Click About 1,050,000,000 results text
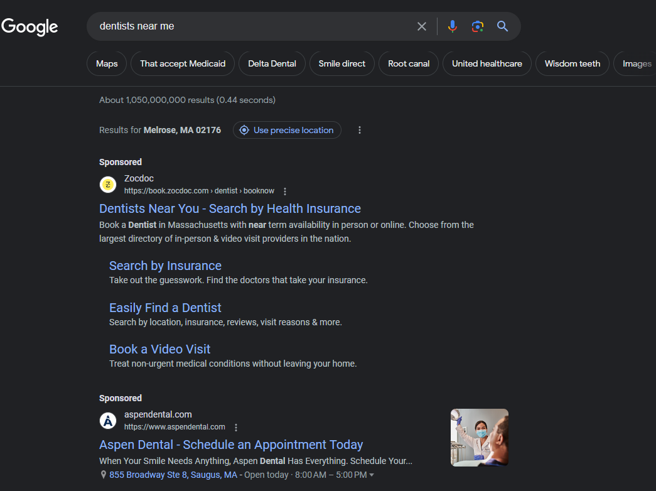This screenshot has width=656, height=491. point(187,100)
